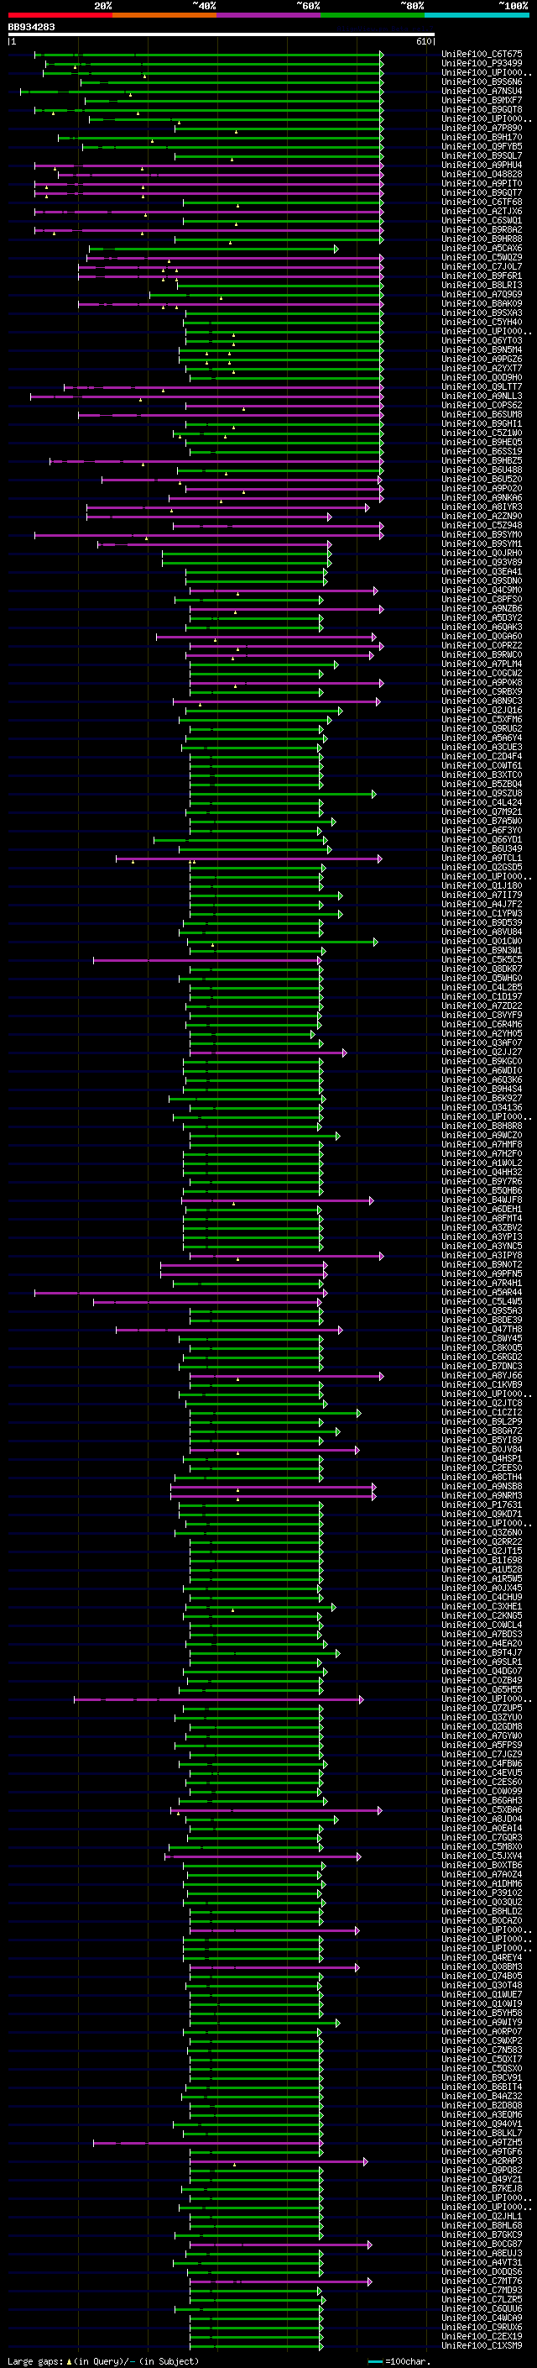Select the query name BB934283

[x=31, y=27]
